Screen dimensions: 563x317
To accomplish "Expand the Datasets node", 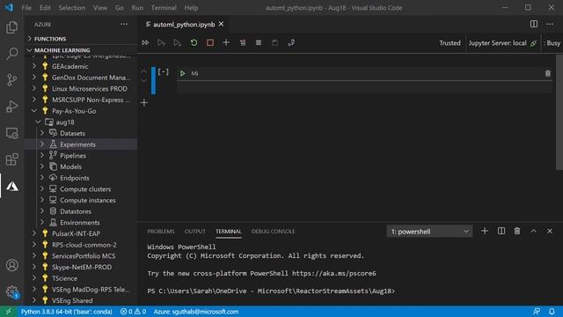I will pyautogui.click(x=42, y=133).
